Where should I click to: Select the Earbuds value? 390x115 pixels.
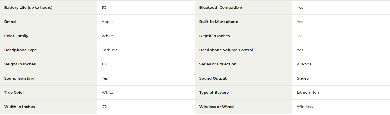(x=109, y=50)
